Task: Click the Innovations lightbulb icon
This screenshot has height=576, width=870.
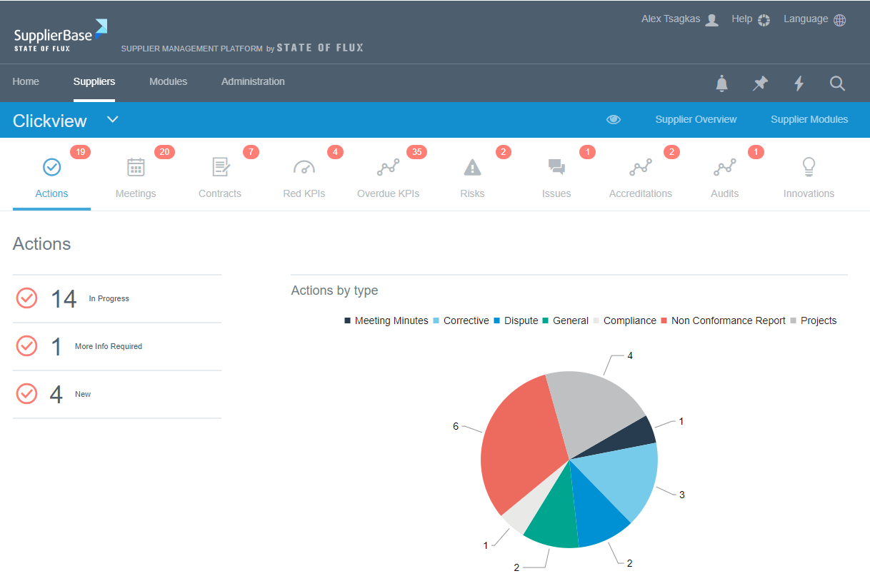Action: tap(809, 167)
